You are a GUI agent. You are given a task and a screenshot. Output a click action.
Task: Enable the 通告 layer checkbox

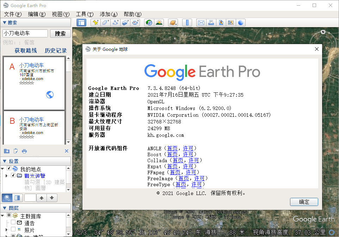13,222
